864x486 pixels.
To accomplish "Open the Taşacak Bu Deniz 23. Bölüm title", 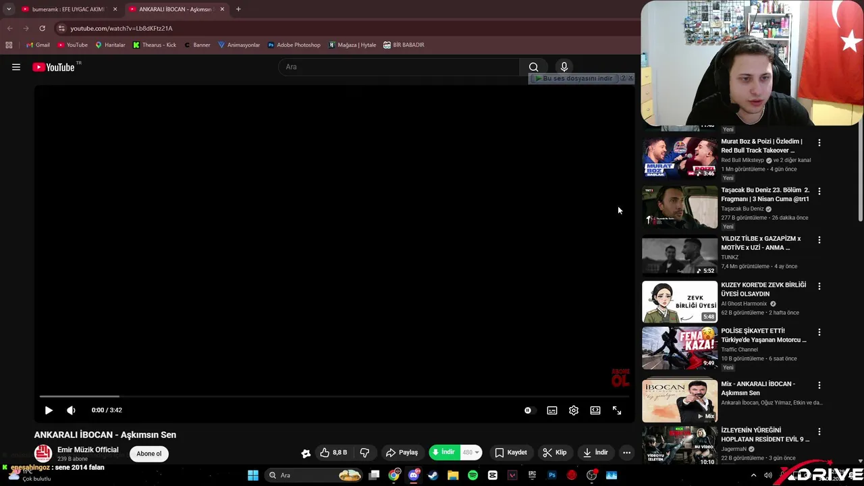I will [765, 194].
